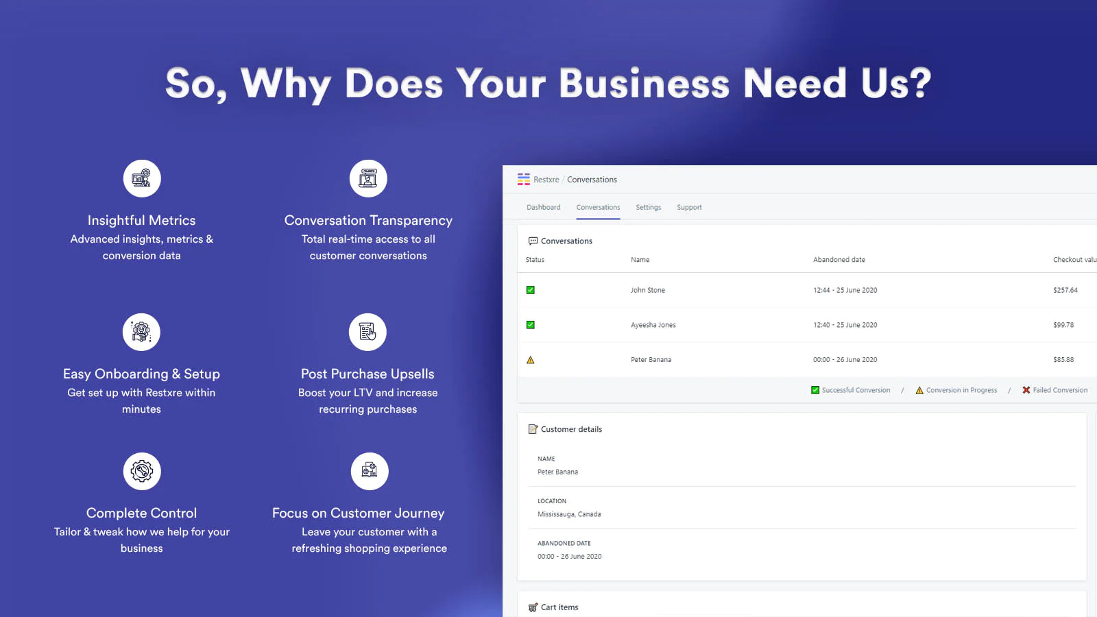
Task: Click the warning status icon for Peter Banana
Action: (x=530, y=360)
